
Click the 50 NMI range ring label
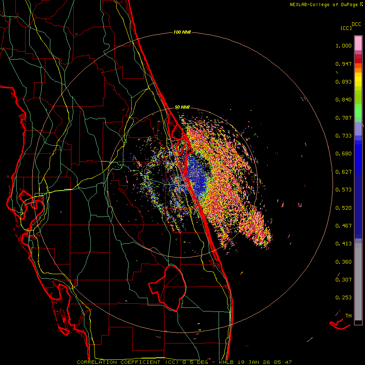182,107
